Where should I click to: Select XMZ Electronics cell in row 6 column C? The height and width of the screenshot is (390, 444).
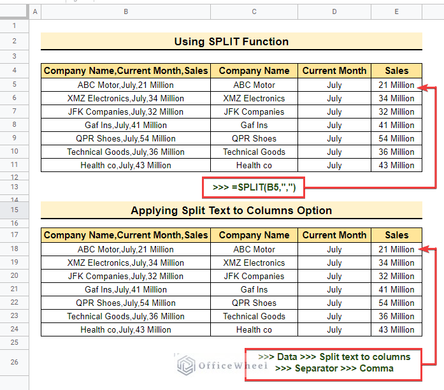pos(254,98)
